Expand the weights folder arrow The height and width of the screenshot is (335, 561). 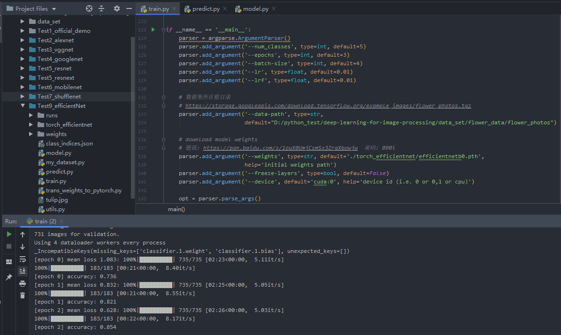coord(31,134)
